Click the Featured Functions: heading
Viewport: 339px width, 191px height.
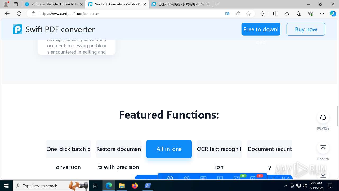(x=169, y=115)
